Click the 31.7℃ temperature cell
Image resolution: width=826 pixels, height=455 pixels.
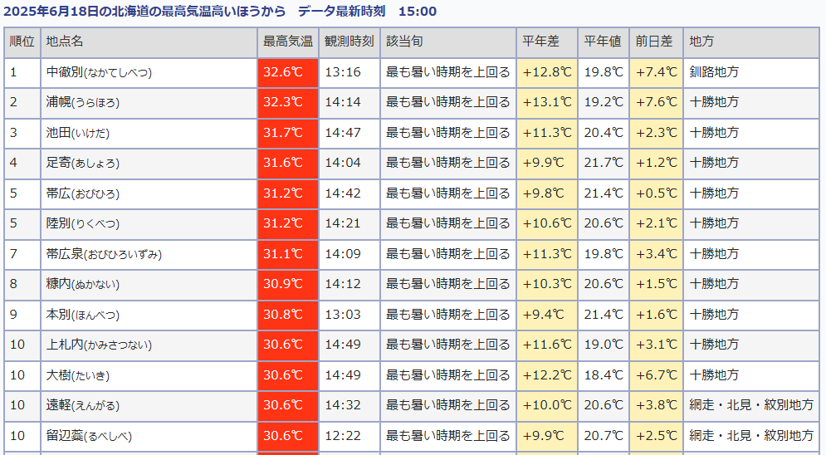[x=288, y=133]
